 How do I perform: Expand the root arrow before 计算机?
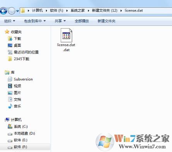tap(29, 11)
